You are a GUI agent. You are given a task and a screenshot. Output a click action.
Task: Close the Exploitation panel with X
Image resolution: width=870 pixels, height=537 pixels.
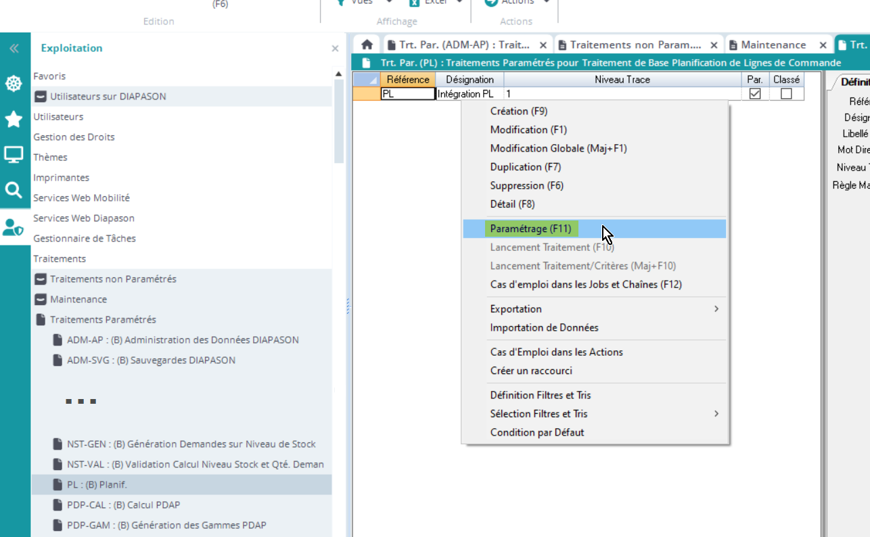(335, 49)
